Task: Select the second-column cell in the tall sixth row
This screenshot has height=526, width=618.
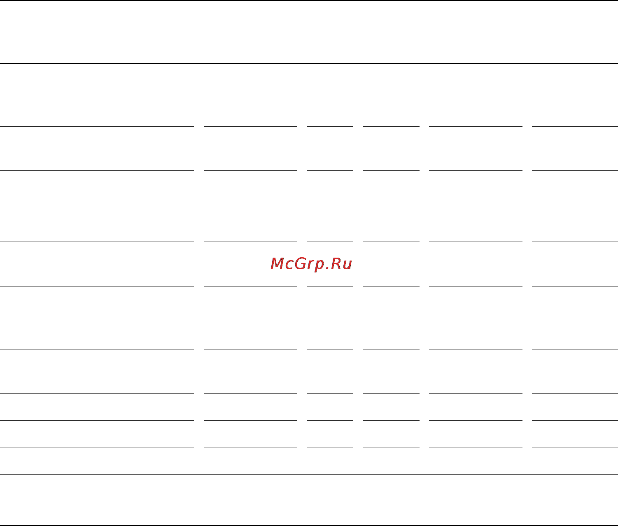Action: (x=250, y=318)
